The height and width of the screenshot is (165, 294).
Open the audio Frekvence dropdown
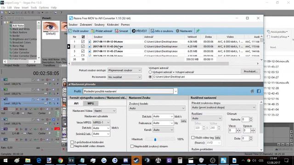[x=163, y=123]
